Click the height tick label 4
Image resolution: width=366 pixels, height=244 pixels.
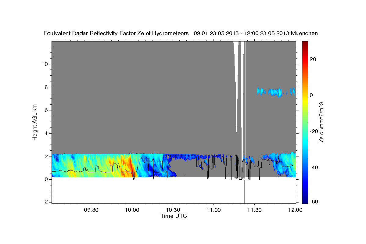(47, 133)
